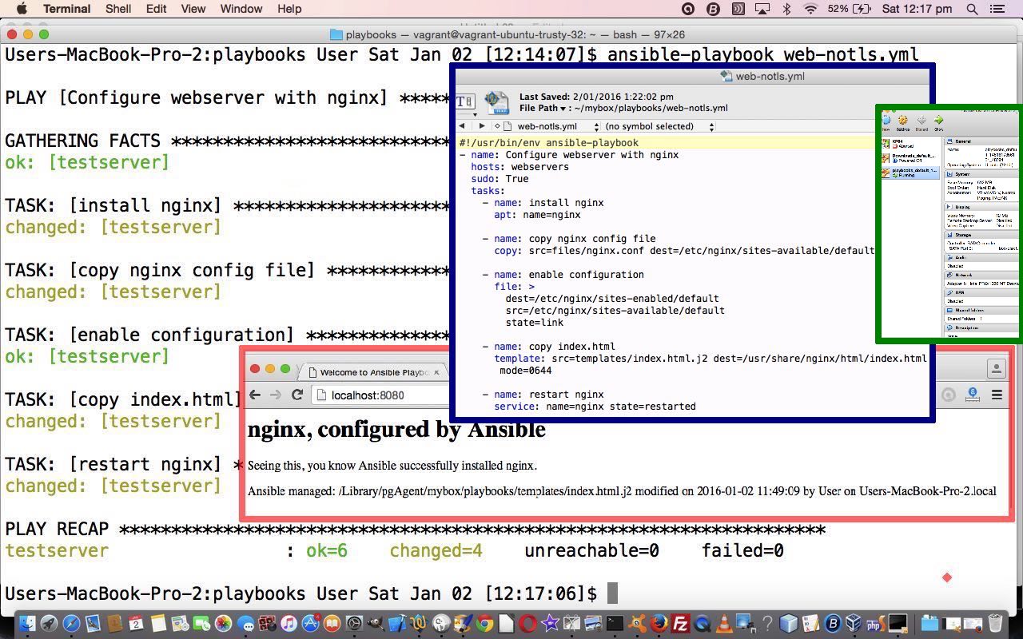Open Chrome hamburger menu
This screenshot has width=1023, height=639.
pyautogui.click(x=997, y=395)
